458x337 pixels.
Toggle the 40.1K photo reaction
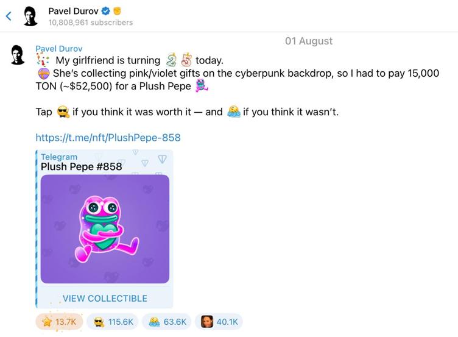[x=219, y=321]
